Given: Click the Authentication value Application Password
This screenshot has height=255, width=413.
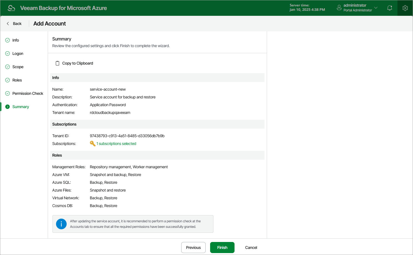Looking at the screenshot, I should 108,105.
